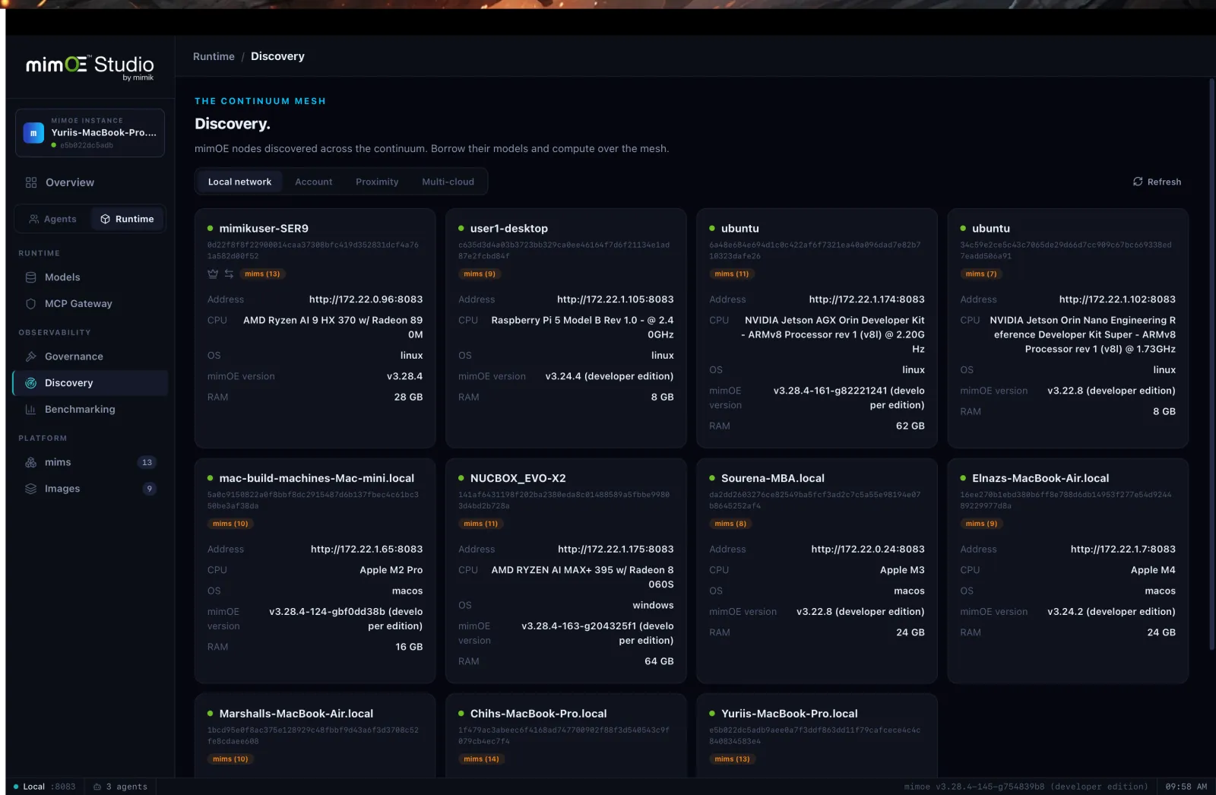Screen dimensions: 1216x795
Task: Click the mims (9) badge on user1-desktop
Action: (480, 274)
